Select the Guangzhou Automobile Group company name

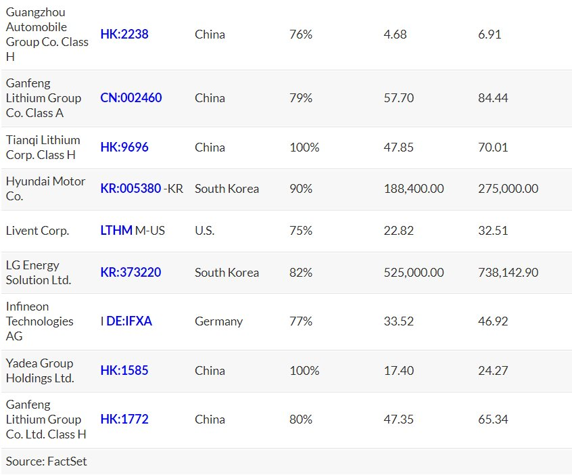pyautogui.click(x=47, y=35)
